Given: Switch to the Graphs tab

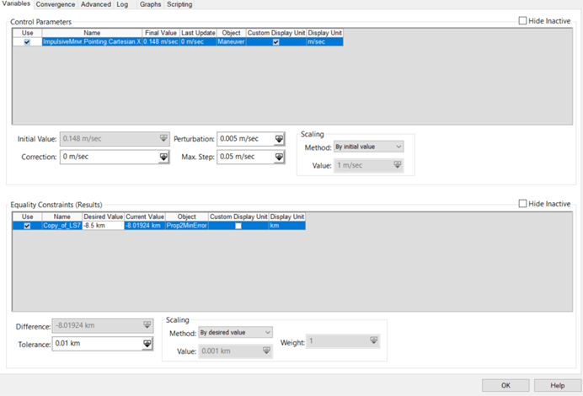Looking at the screenshot, I should 150,4.
